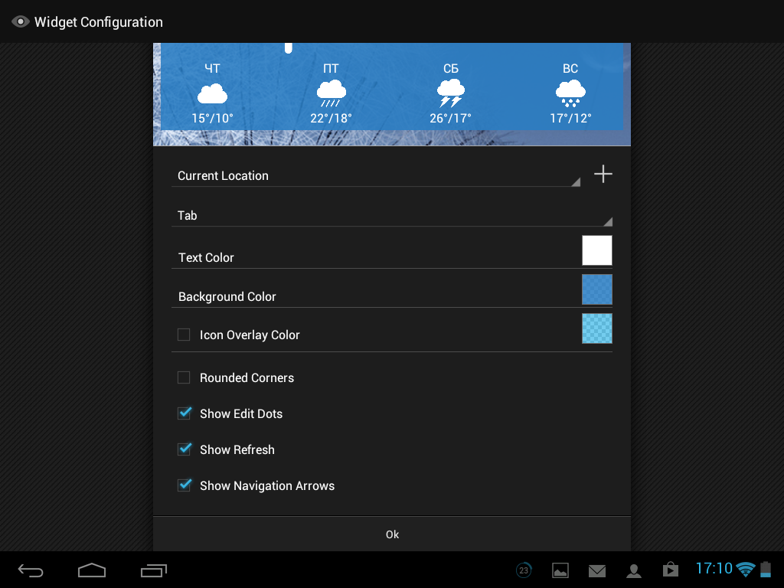Uncheck Show Edit Dots
The image size is (784, 588).
pyautogui.click(x=185, y=413)
